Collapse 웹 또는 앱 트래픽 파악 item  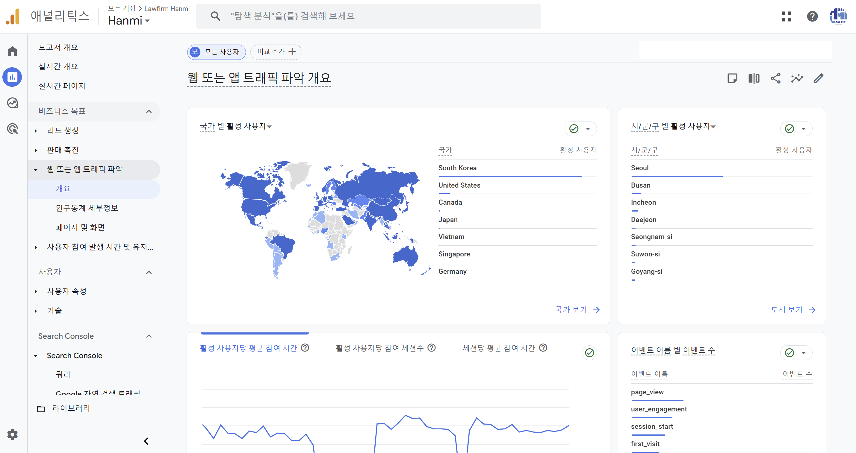(36, 170)
